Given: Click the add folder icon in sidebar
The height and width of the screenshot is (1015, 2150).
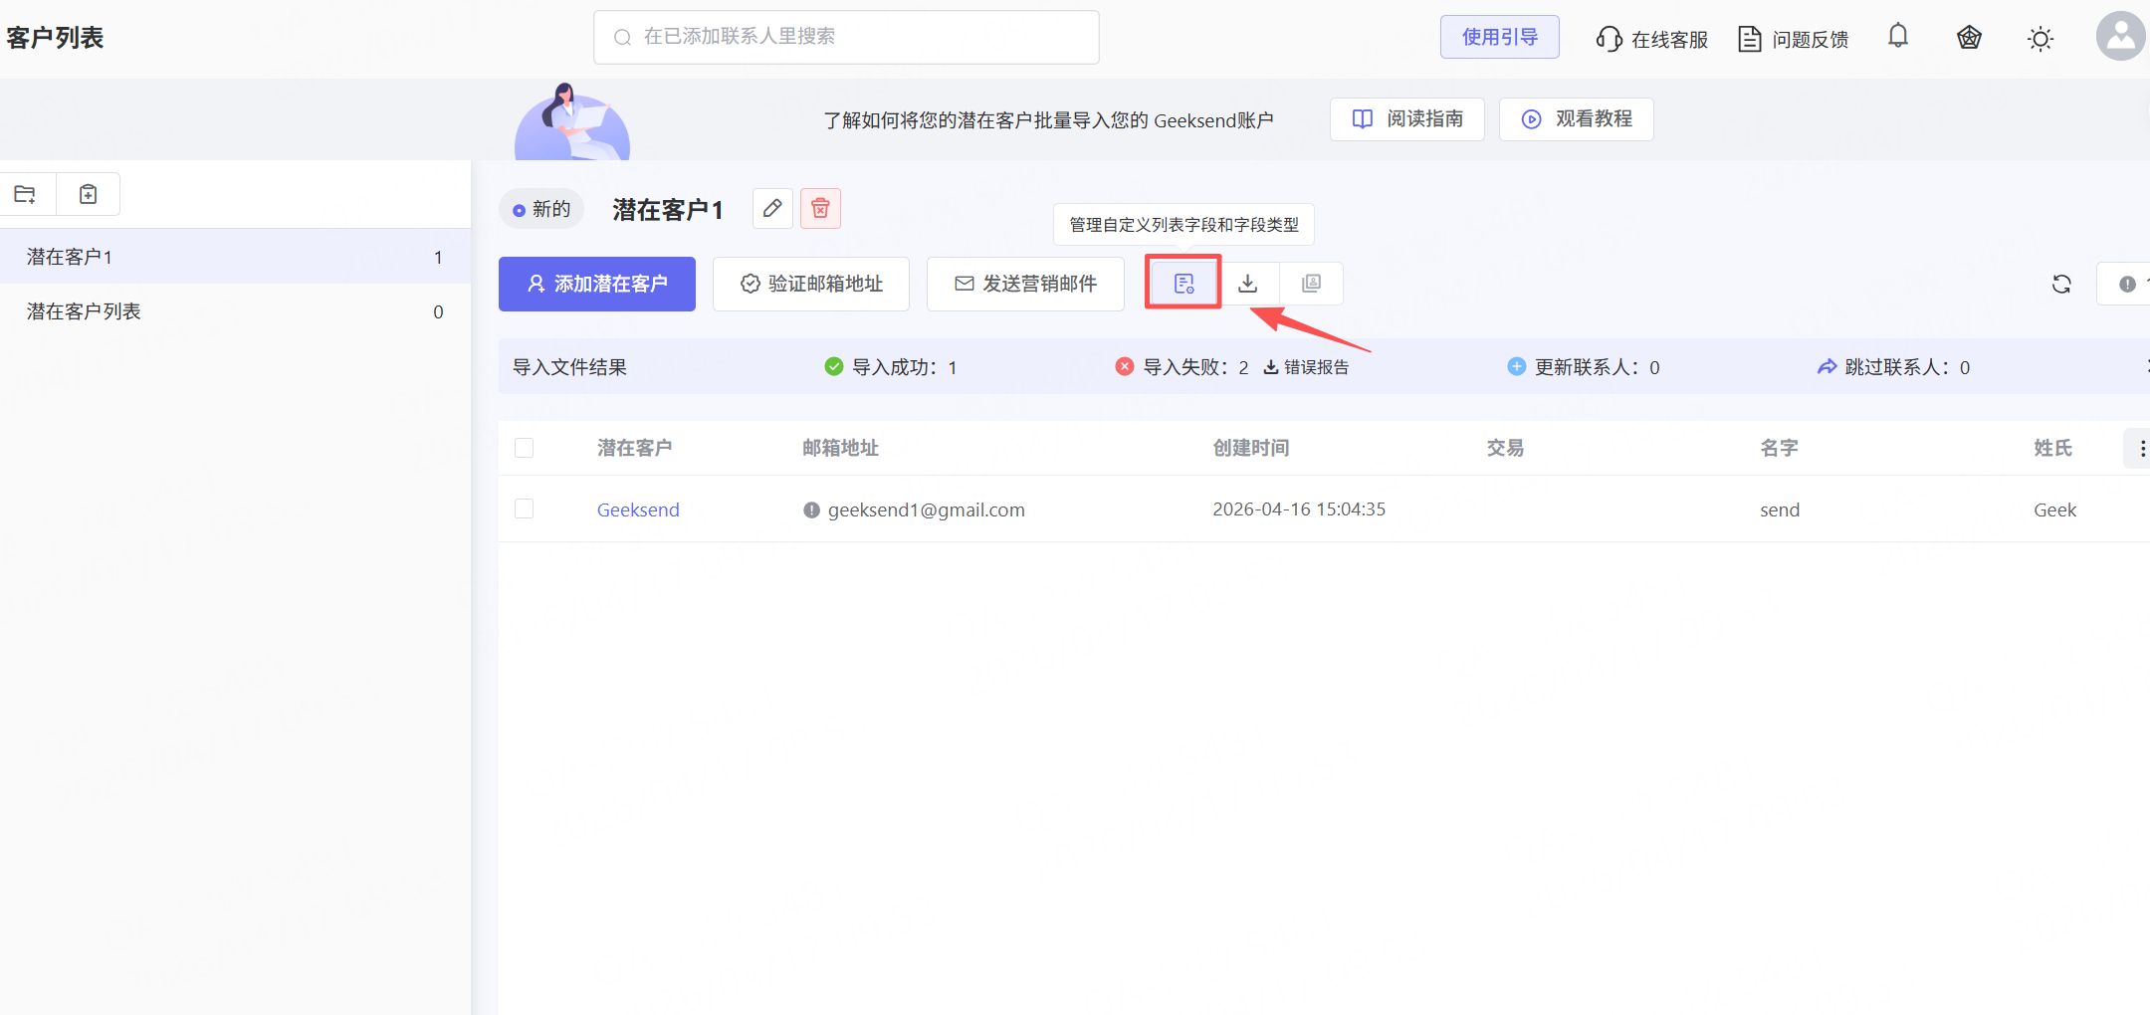Looking at the screenshot, I should [x=26, y=194].
